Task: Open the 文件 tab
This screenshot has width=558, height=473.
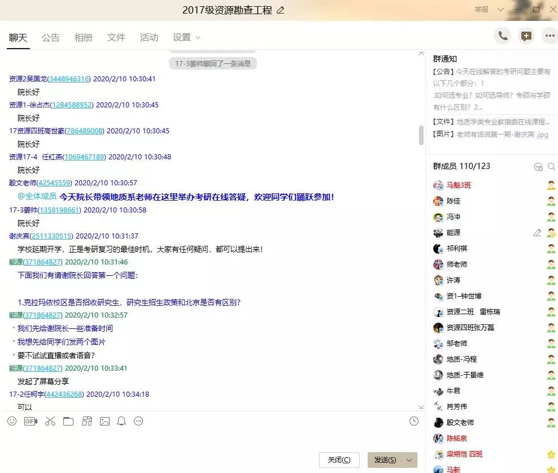Action: [116, 37]
